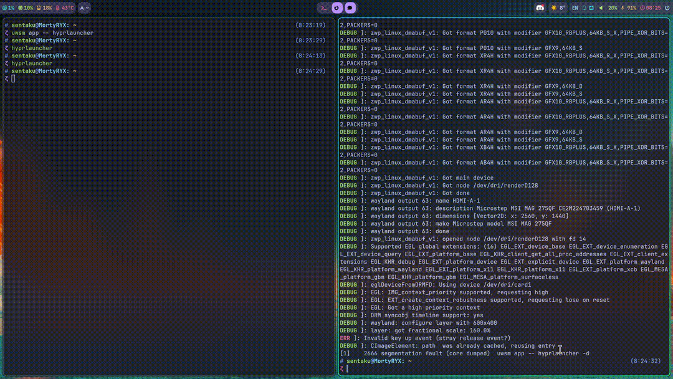673x379 pixels.
Task: Click the temperature indicator showing 43°C
Action: (65, 8)
